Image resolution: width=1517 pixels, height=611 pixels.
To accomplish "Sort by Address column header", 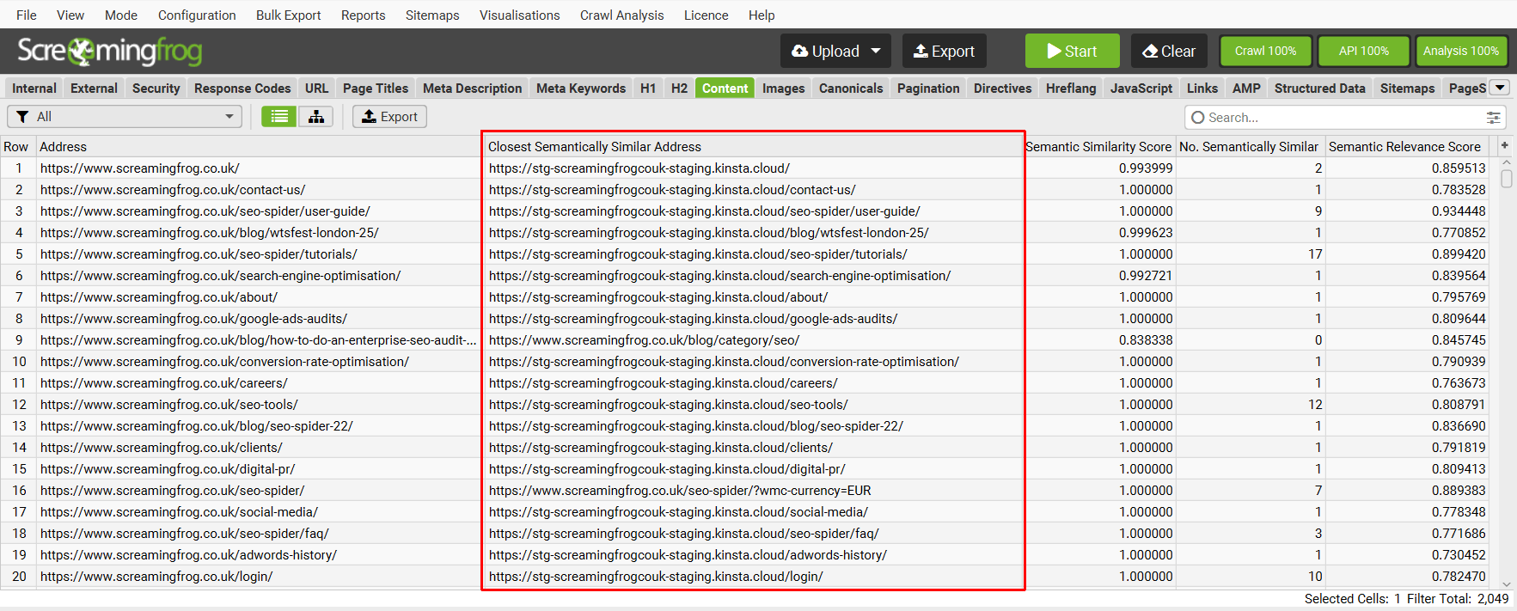I will [258, 146].
